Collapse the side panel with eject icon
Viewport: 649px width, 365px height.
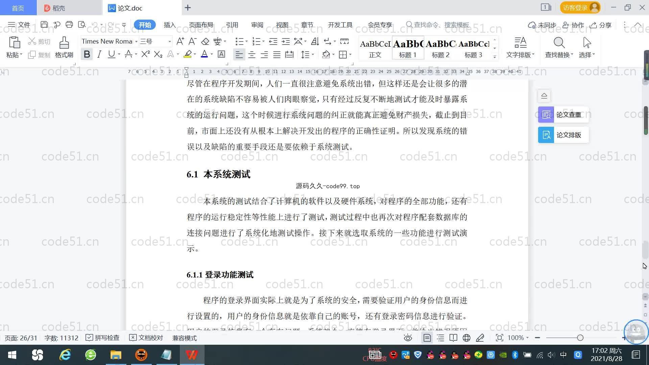coord(544,96)
